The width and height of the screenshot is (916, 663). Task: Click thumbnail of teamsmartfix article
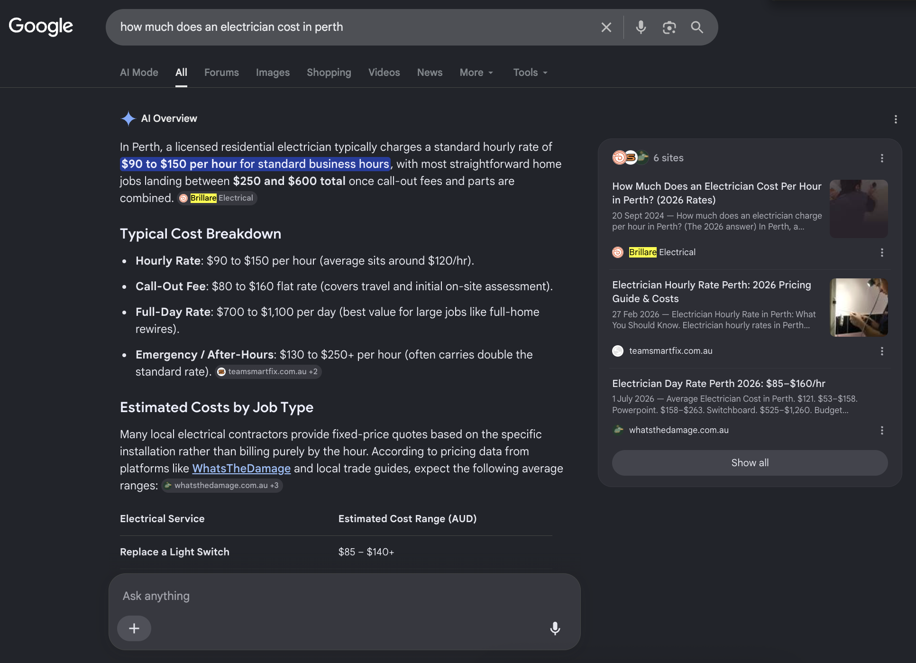click(859, 307)
